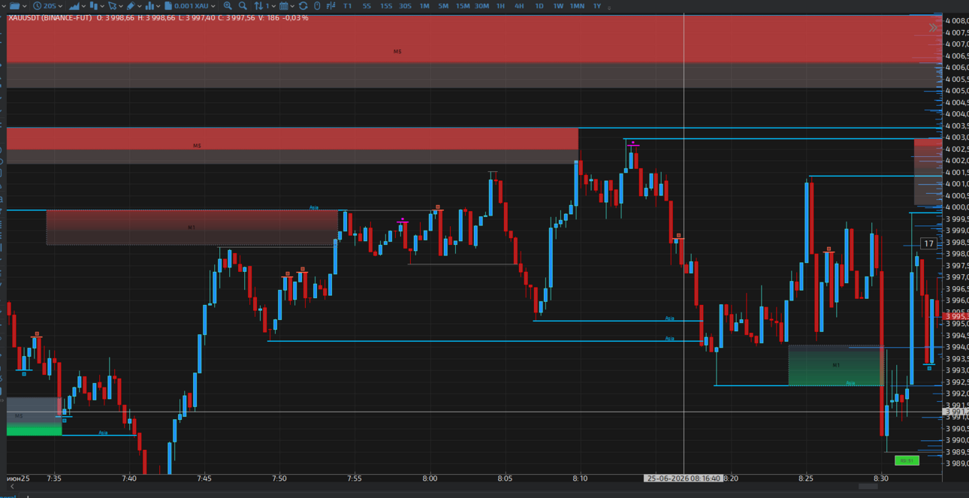Image resolution: width=969 pixels, height=498 pixels.
Task: Select the 1W timeframe button
Action: point(558,6)
